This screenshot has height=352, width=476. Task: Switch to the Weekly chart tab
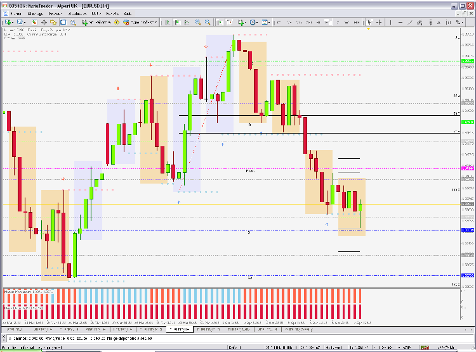point(298,329)
